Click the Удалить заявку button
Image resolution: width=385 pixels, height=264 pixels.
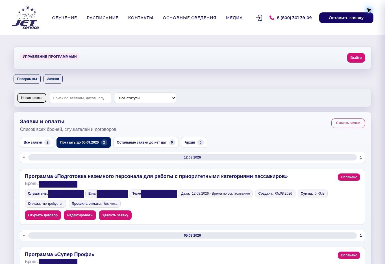pos(115,215)
